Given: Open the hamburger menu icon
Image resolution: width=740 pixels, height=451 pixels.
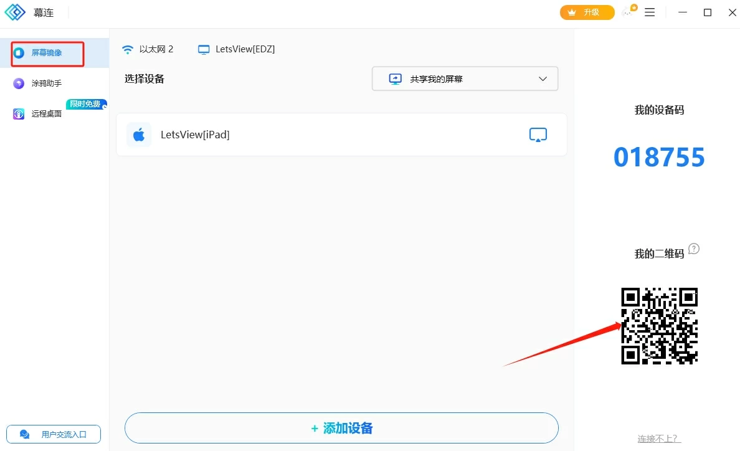Looking at the screenshot, I should click(650, 12).
